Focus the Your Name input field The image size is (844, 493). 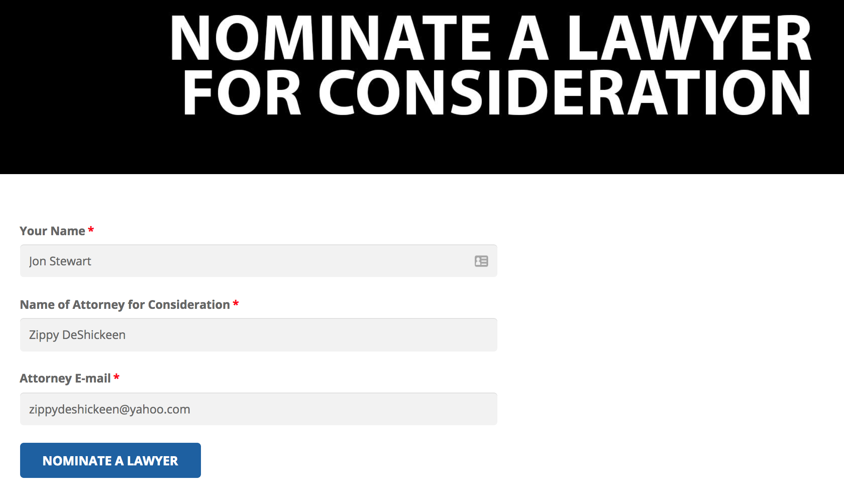coord(259,261)
